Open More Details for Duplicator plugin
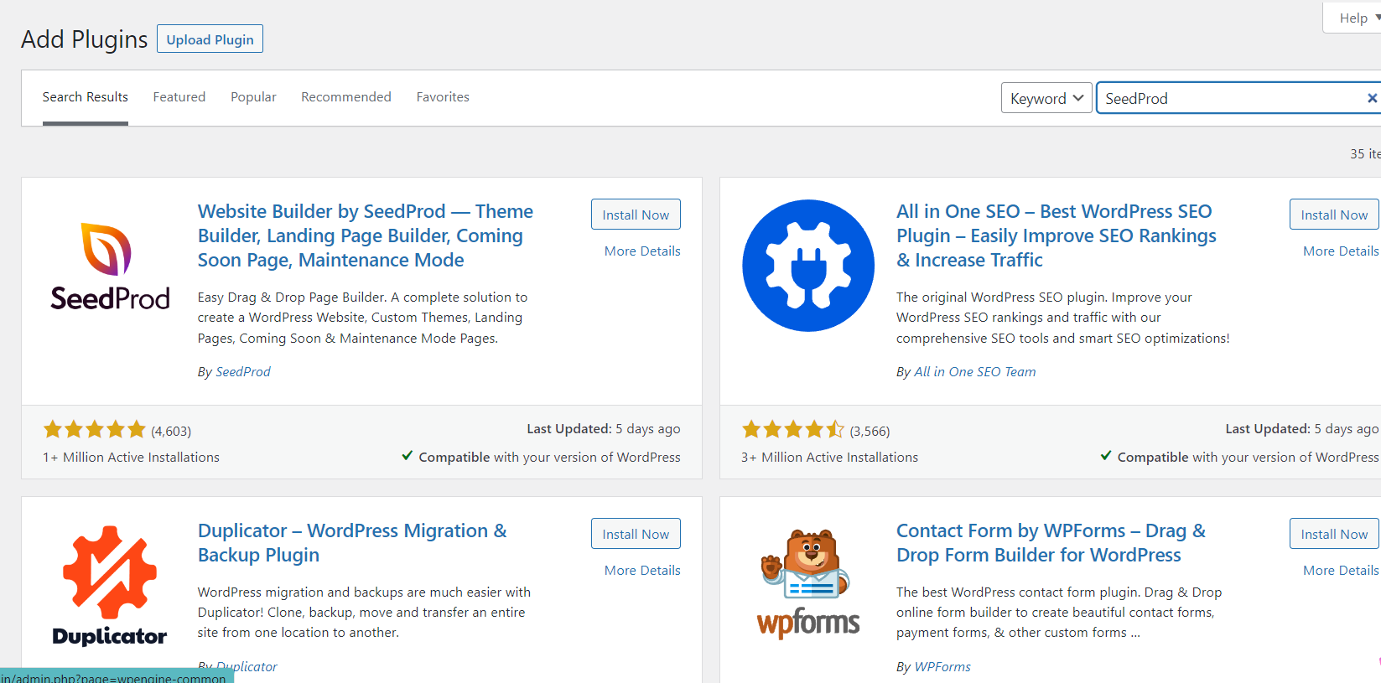The height and width of the screenshot is (683, 1381). (x=642, y=571)
